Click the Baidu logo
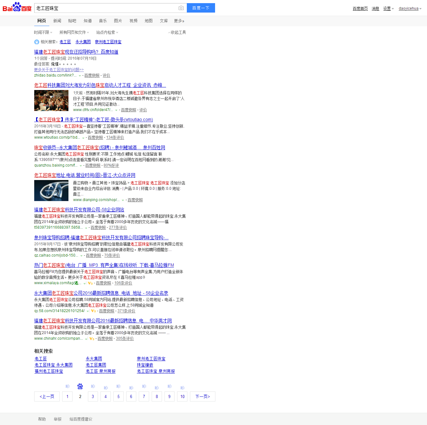The width and height of the screenshot is (427, 425). coord(17,7)
